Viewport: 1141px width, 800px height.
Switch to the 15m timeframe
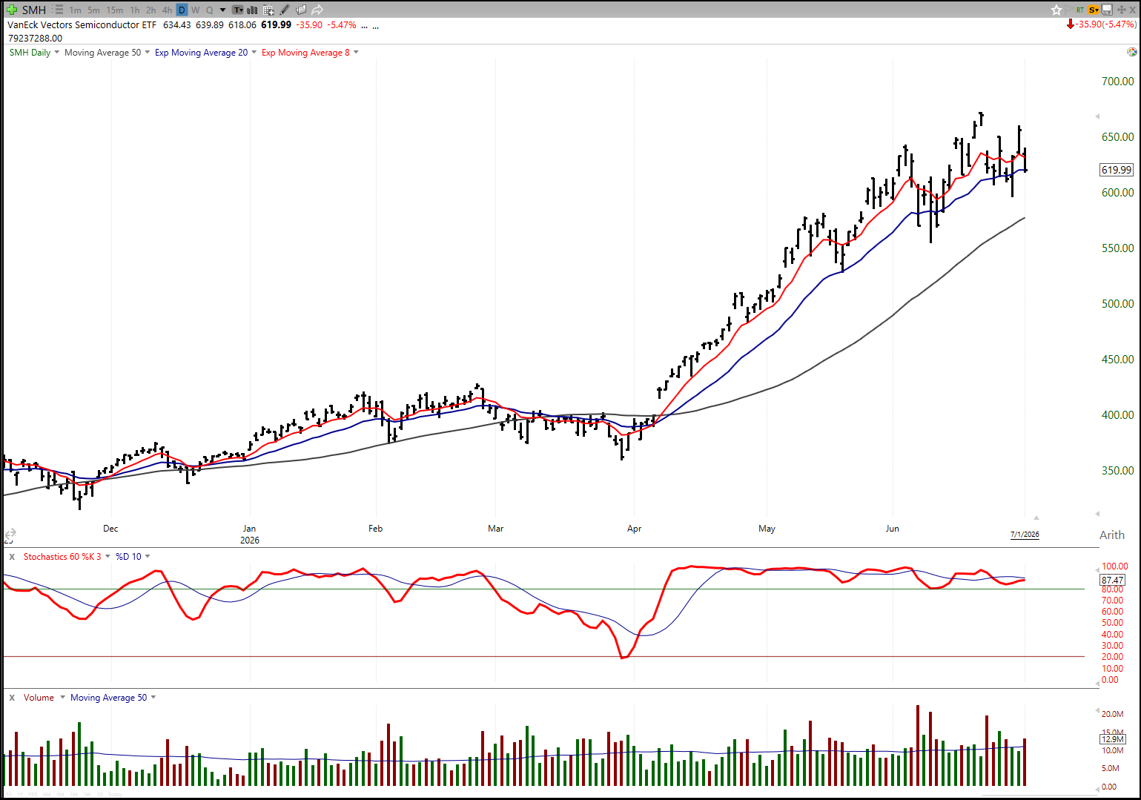[115, 10]
